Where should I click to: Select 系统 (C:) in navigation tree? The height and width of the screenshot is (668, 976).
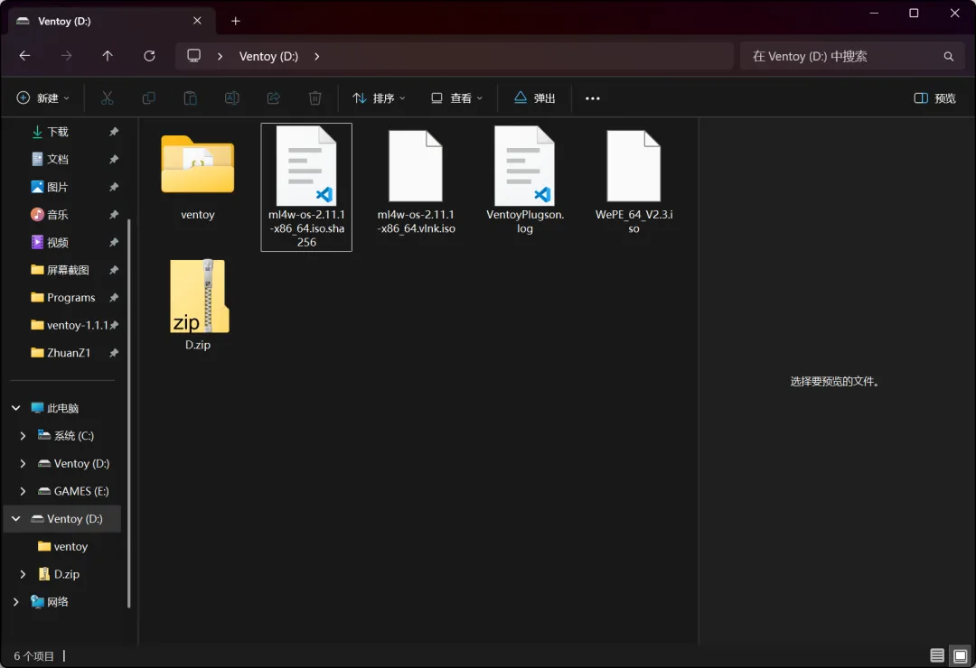65,436
